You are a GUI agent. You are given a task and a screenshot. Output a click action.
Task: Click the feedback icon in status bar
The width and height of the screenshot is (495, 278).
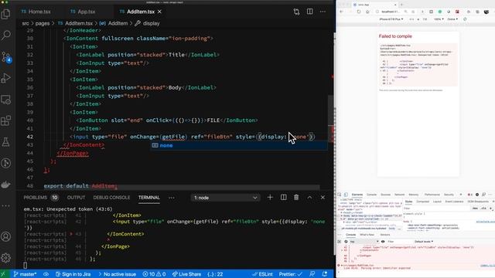pos(312,274)
